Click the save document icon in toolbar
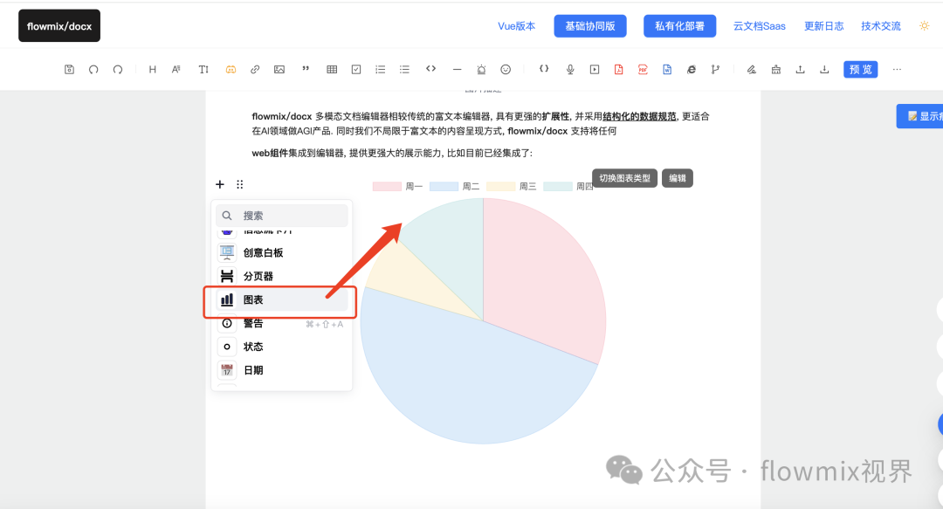943x509 pixels. click(x=69, y=69)
